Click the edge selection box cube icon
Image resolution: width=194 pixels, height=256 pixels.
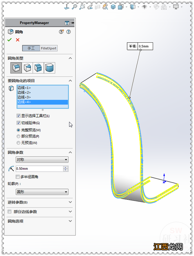pos(11,88)
